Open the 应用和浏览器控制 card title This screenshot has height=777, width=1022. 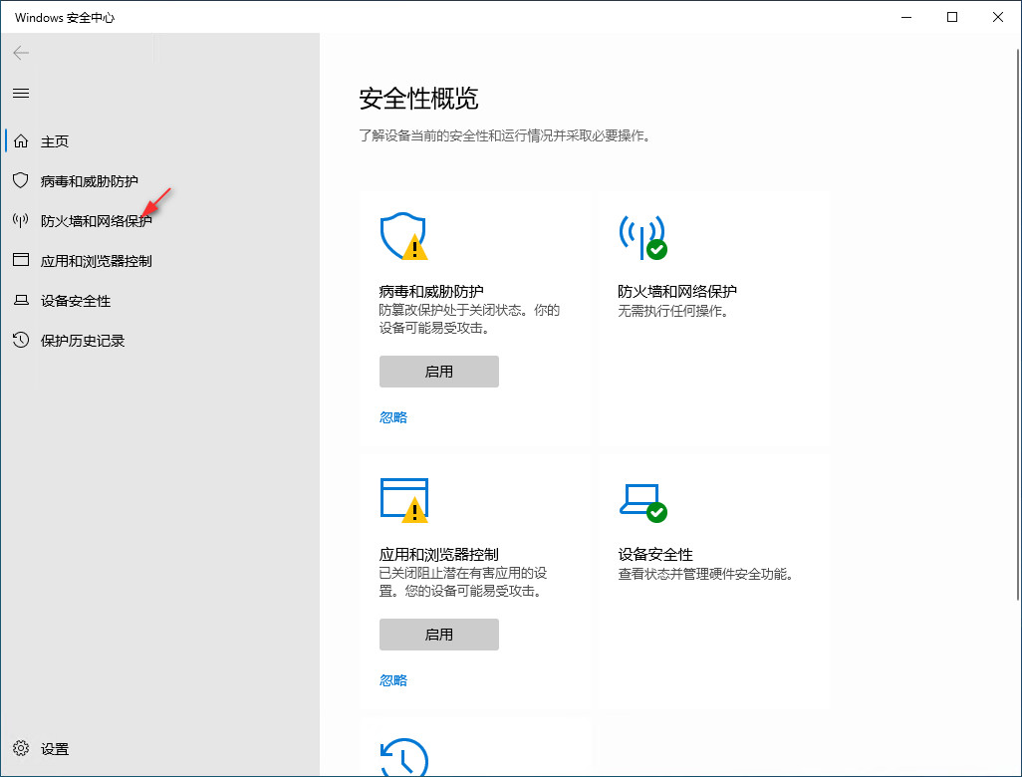438,554
